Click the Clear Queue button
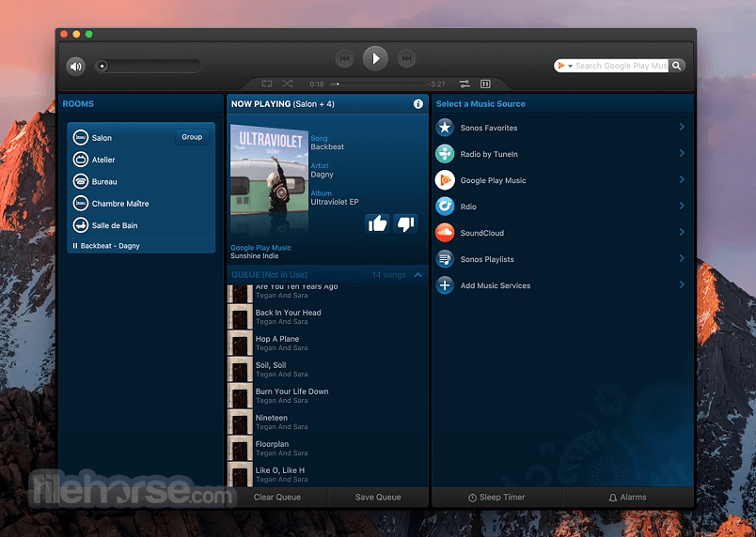The width and height of the screenshot is (756, 537). [277, 497]
